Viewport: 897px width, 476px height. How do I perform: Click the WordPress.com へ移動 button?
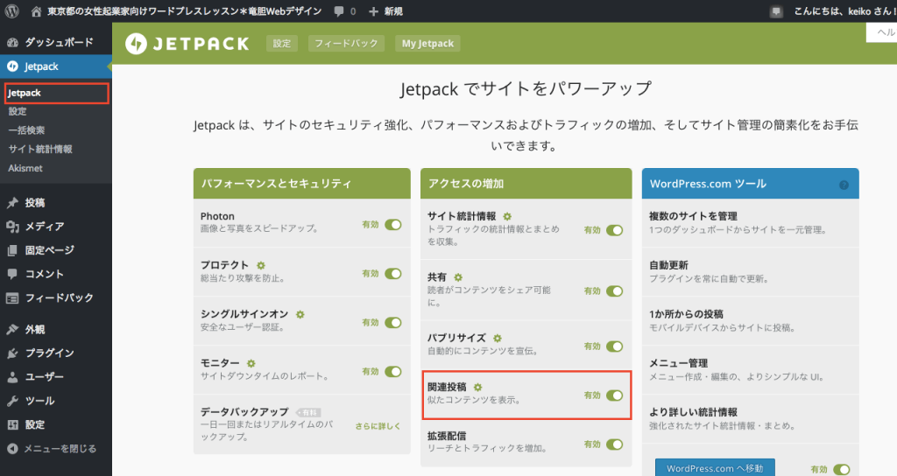pos(715,468)
